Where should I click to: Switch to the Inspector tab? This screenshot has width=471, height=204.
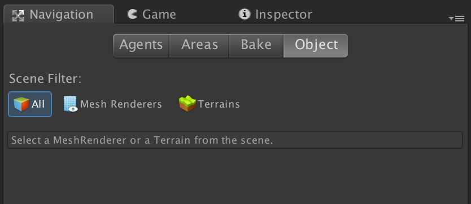tap(275, 15)
